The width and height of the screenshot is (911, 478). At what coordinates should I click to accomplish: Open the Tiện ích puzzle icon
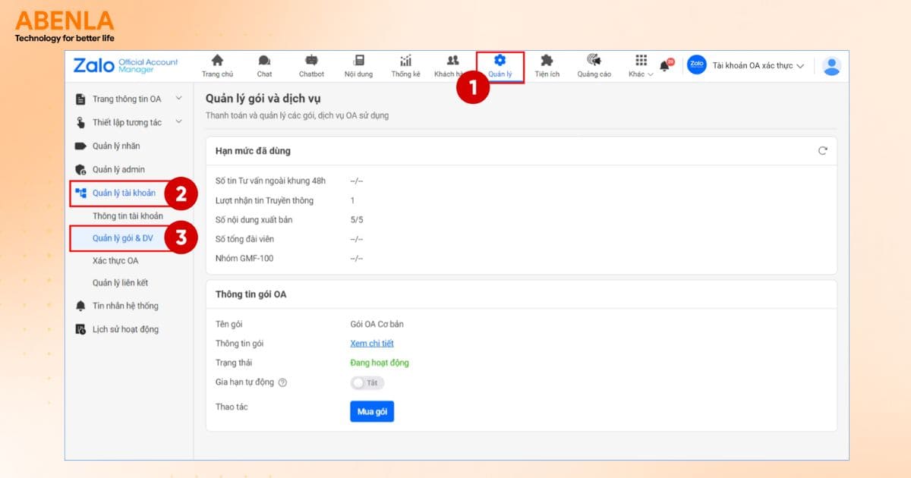pos(547,61)
